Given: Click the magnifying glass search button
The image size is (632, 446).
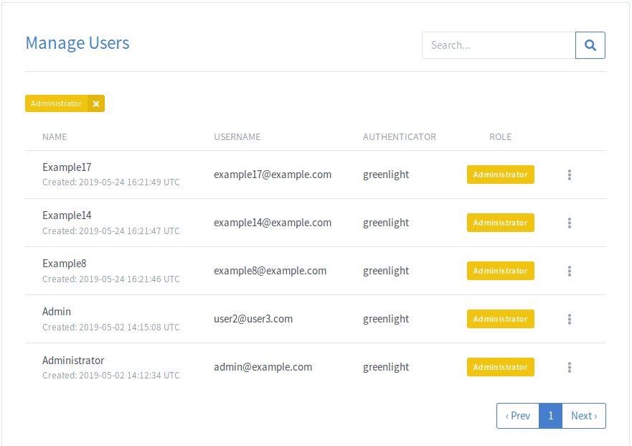Looking at the screenshot, I should (590, 45).
